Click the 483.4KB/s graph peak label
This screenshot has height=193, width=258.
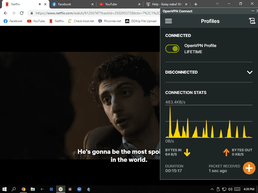[x=175, y=102]
